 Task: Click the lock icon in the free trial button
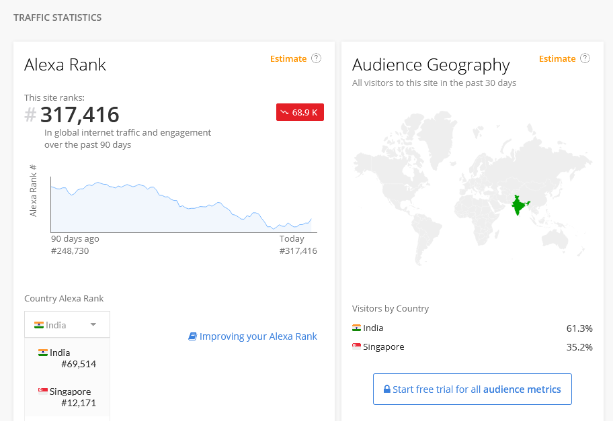(x=387, y=389)
